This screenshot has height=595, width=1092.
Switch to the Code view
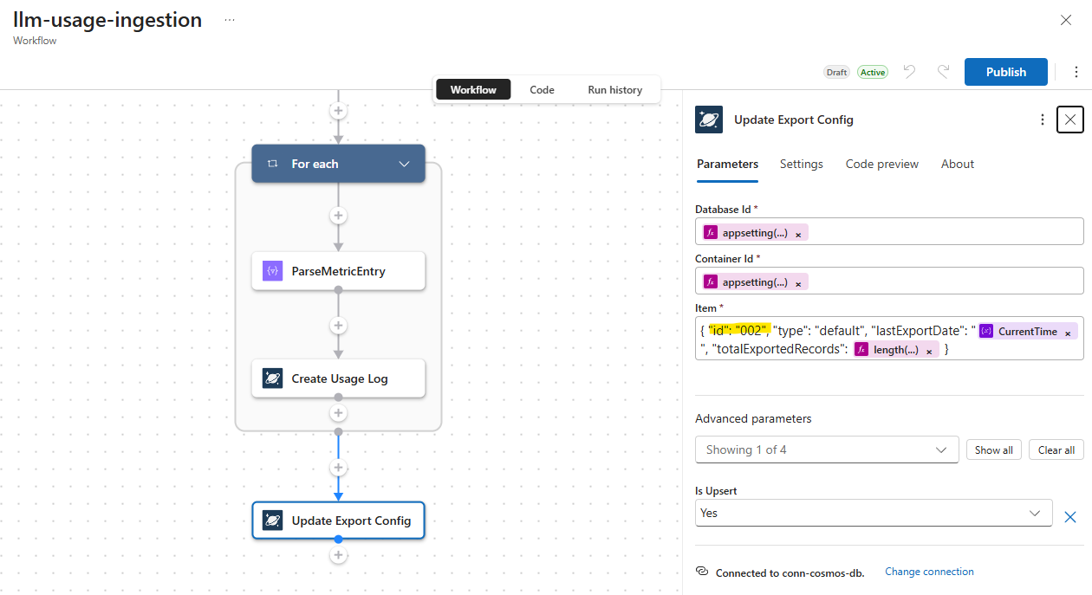(542, 89)
